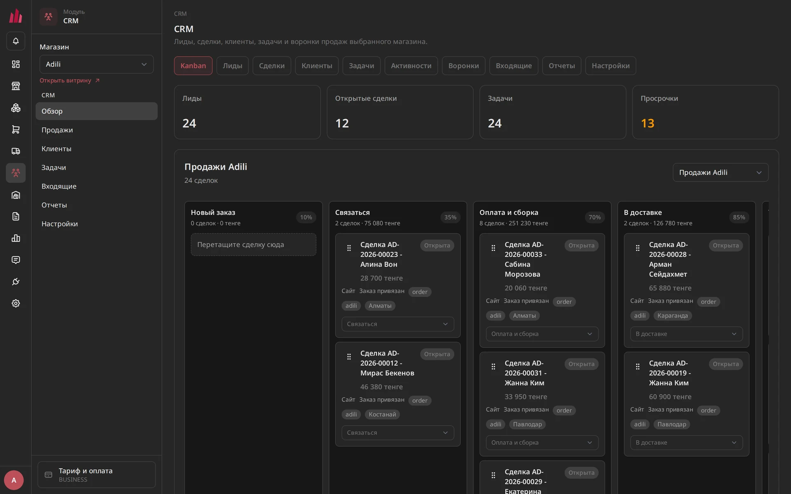791x494 pixels.
Task: Open the warehouse building icon
Action: point(16,195)
